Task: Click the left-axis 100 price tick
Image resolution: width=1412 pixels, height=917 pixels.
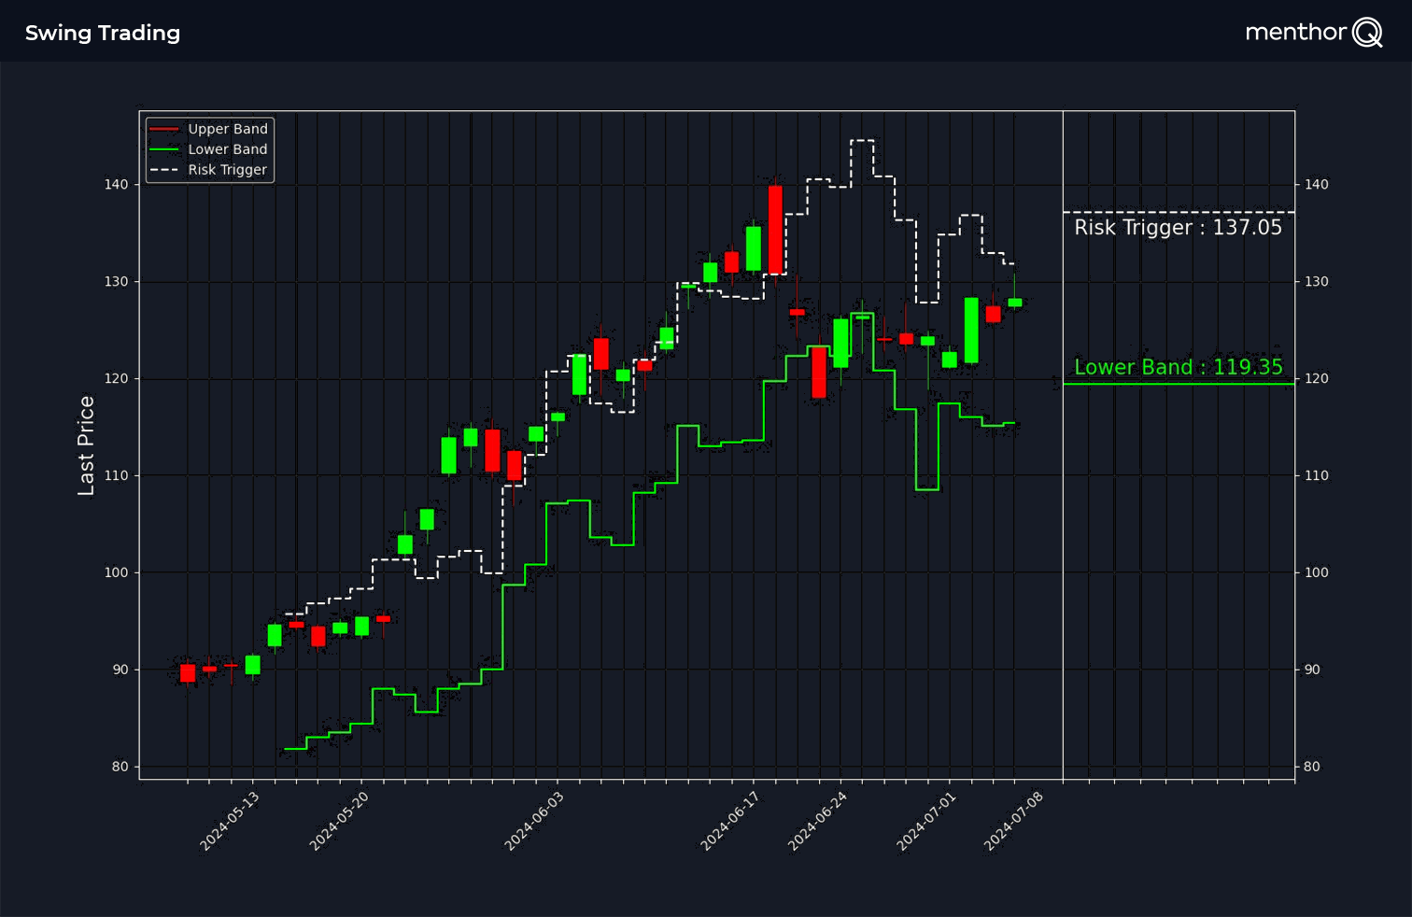Action: [x=117, y=572]
